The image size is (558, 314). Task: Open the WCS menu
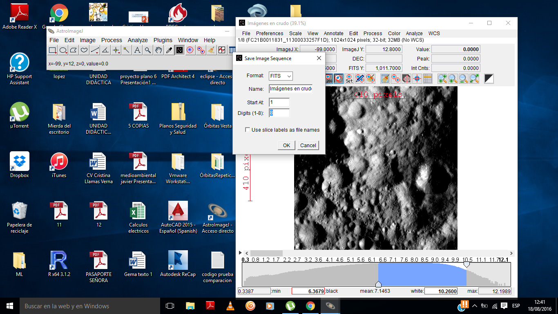(x=434, y=34)
